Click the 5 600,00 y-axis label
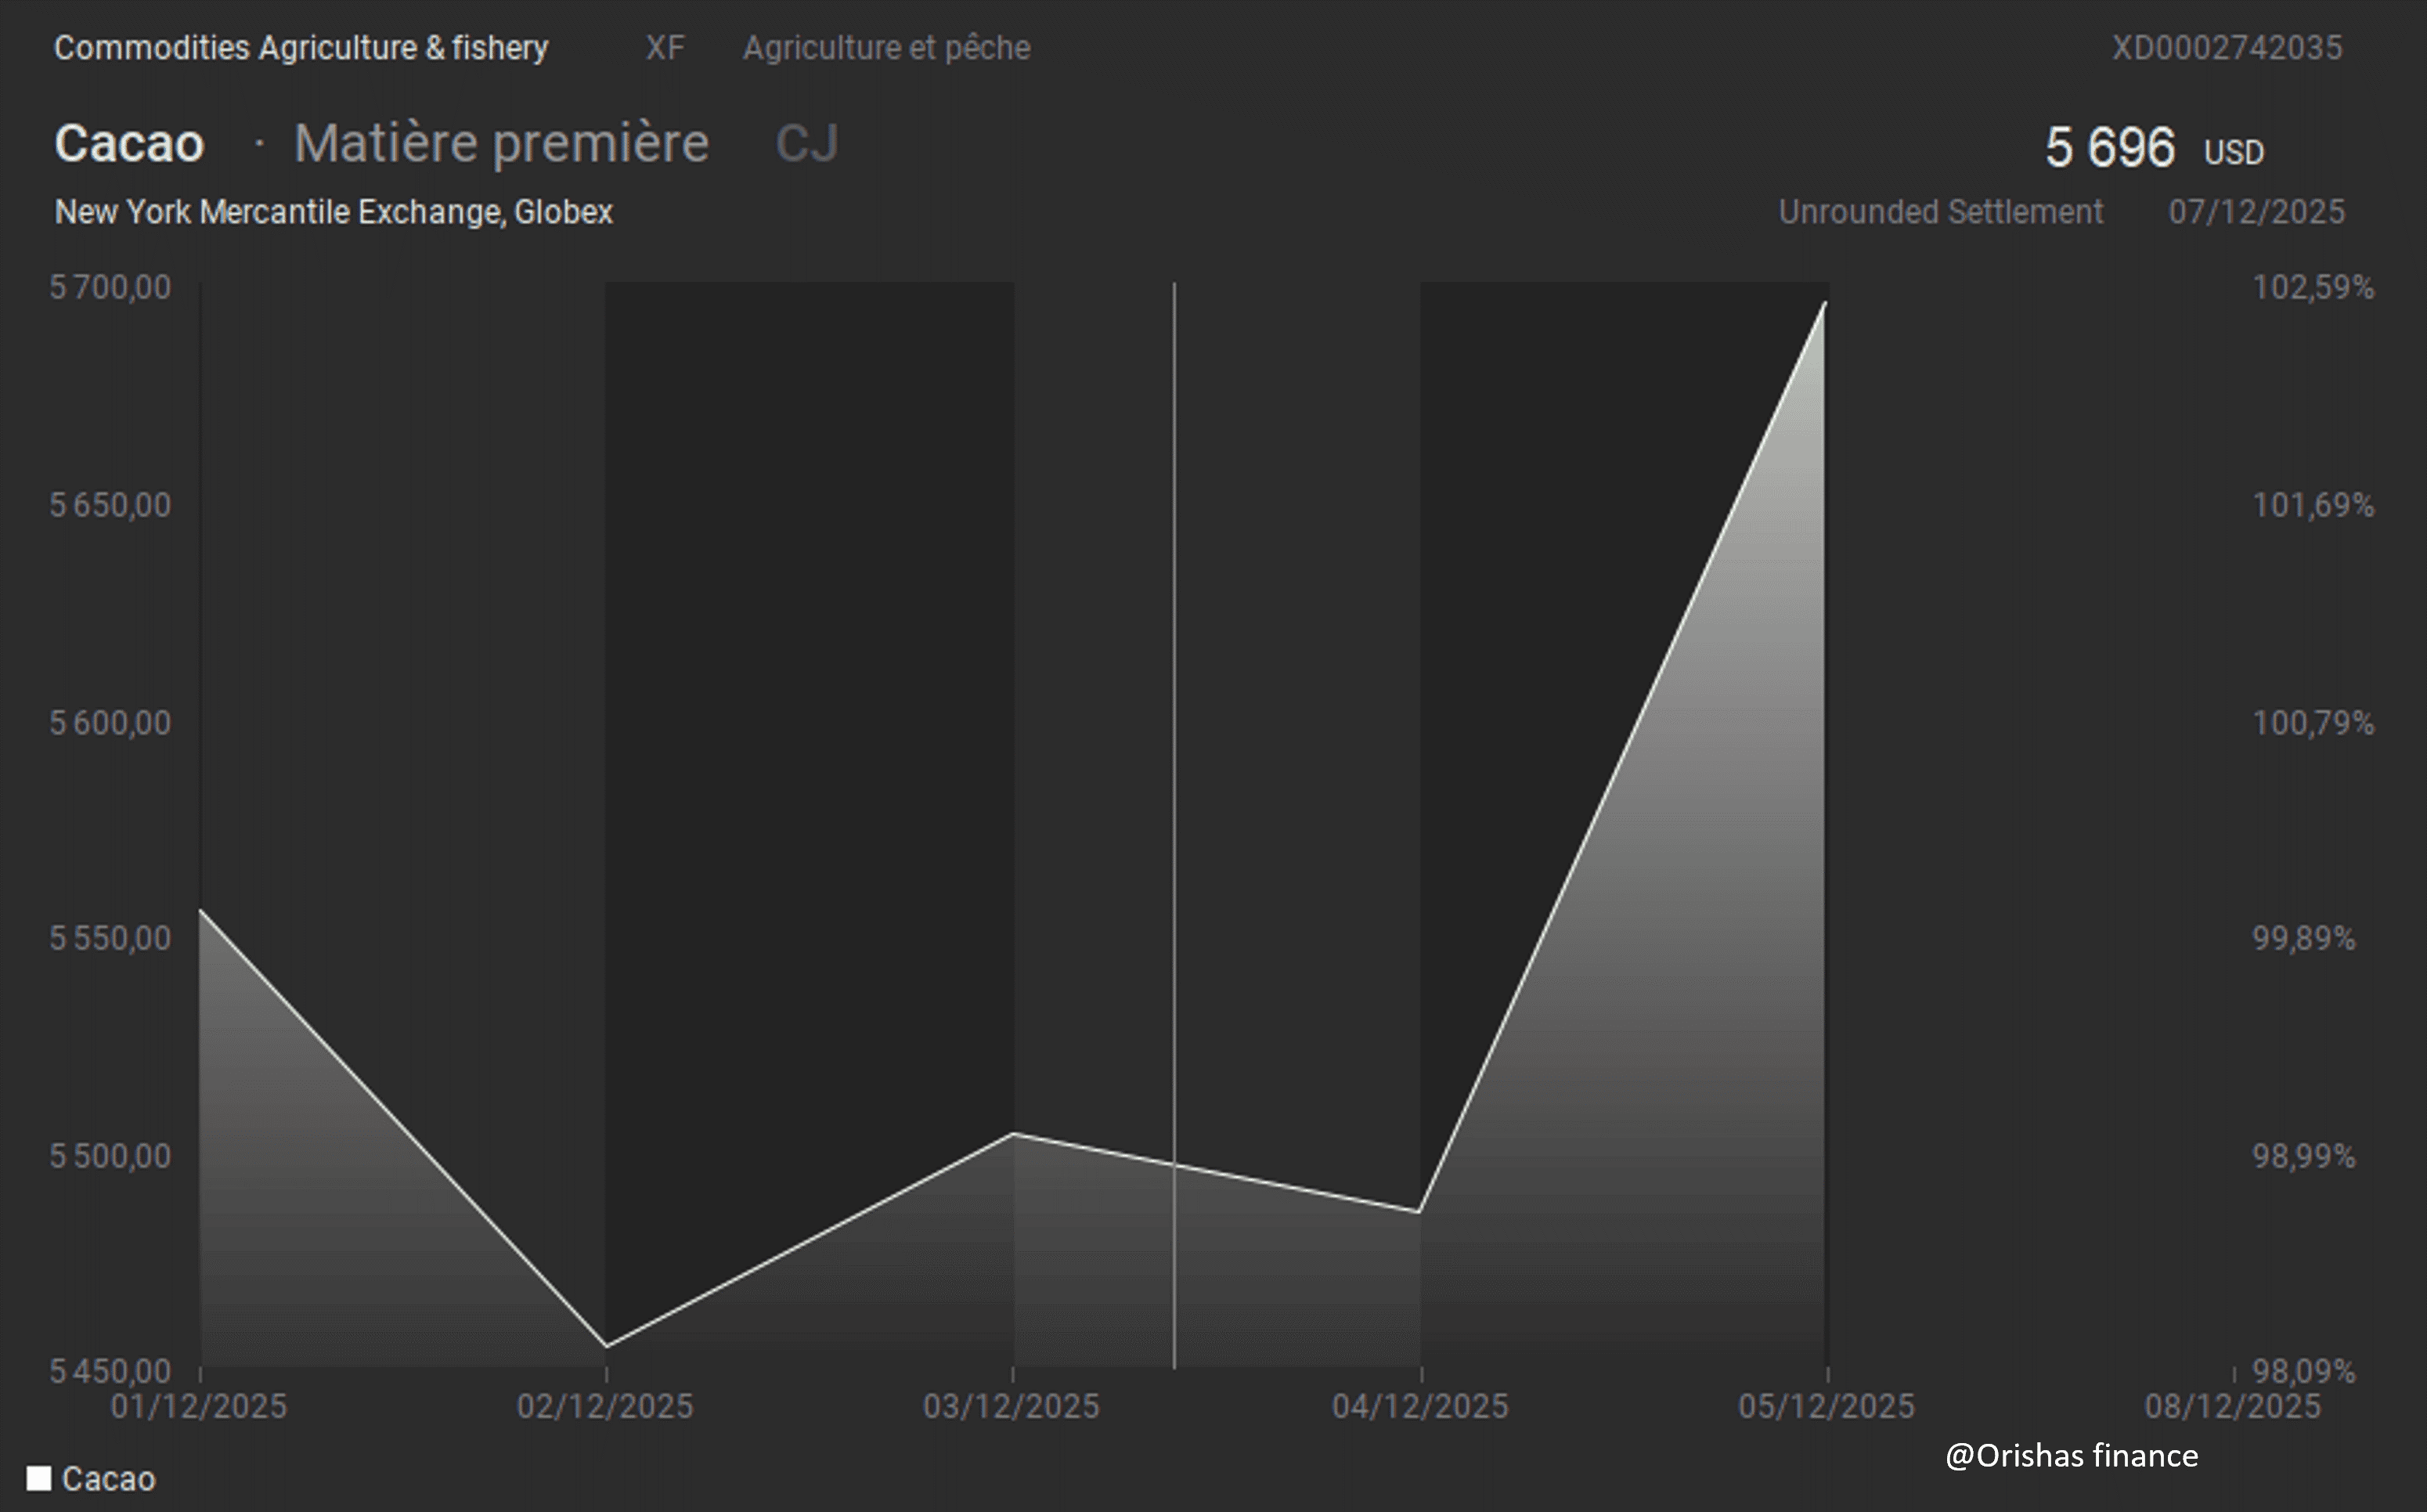 [111, 722]
